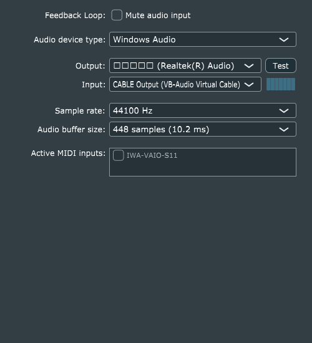
Task: Click the chevron arrow in the Output field
Action: (249, 66)
